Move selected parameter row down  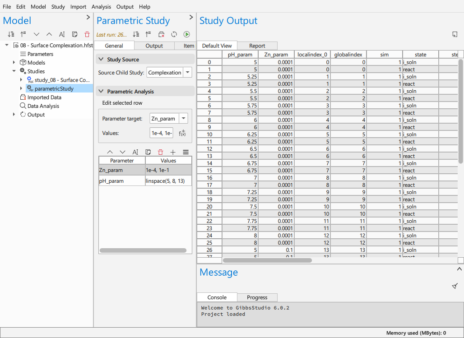pos(122,152)
